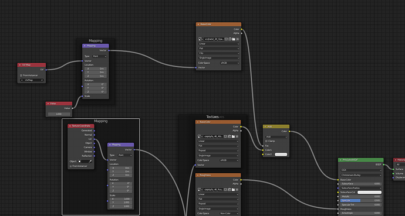Screen dimensions: 405x216
Task: Unlink image from top BaseColor node
Action: point(237,39)
